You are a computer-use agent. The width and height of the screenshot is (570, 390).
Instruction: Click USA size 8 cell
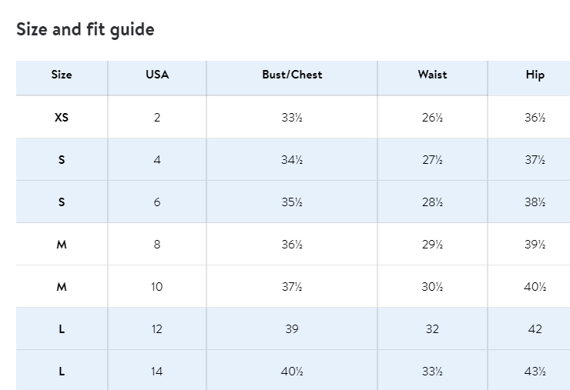[157, 245]
